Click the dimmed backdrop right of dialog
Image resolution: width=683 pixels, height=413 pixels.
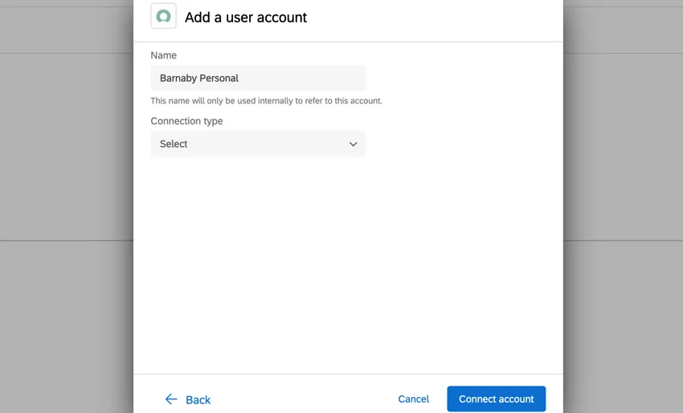point(623,200)
